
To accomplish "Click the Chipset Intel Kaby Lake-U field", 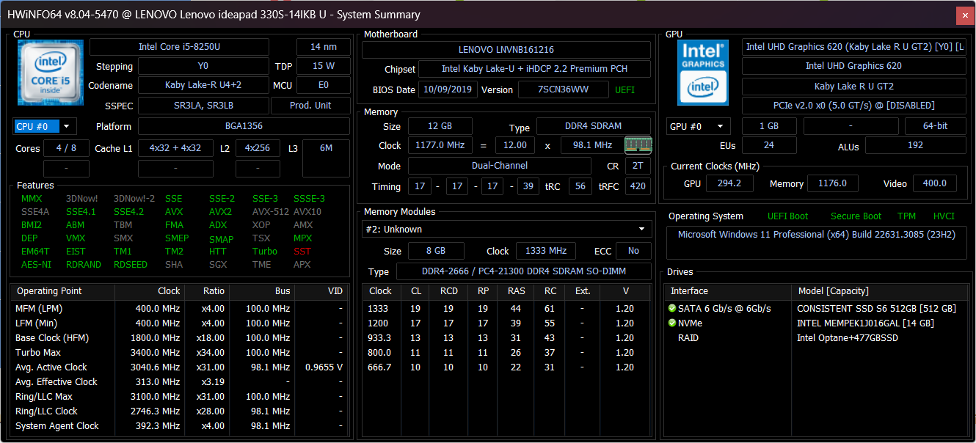I will (x=534, y=69).
